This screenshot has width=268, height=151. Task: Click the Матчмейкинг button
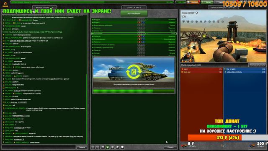[x=134, y=13]
